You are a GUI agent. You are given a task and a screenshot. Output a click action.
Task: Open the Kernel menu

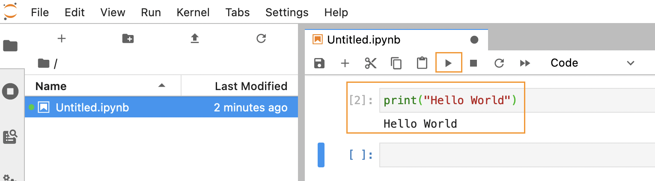193,12
